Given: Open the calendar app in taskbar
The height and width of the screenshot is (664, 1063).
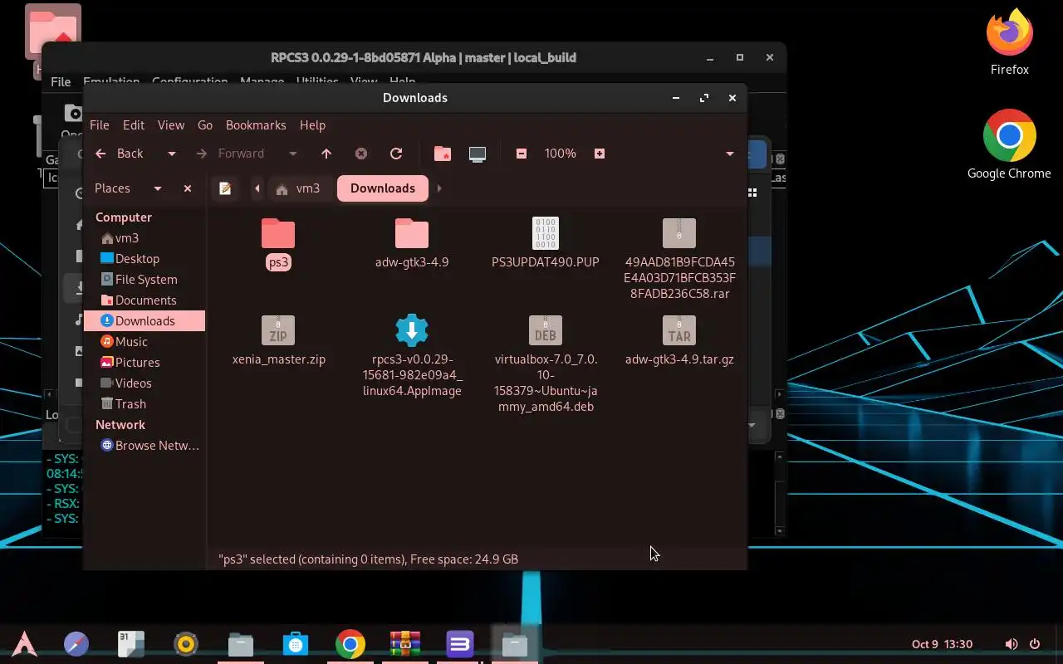Looking at the screenshot, I should (x=131, y=644).
